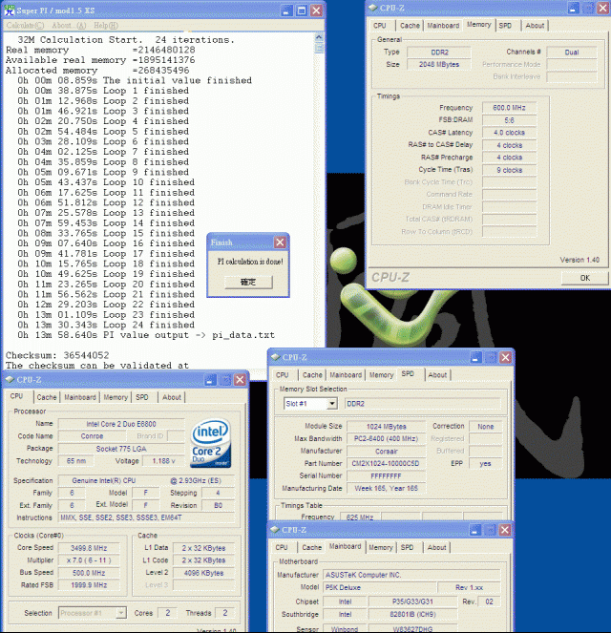Click the Intel Core 2 Duo E6800 name
611x633 pixels.
point(121,424)
